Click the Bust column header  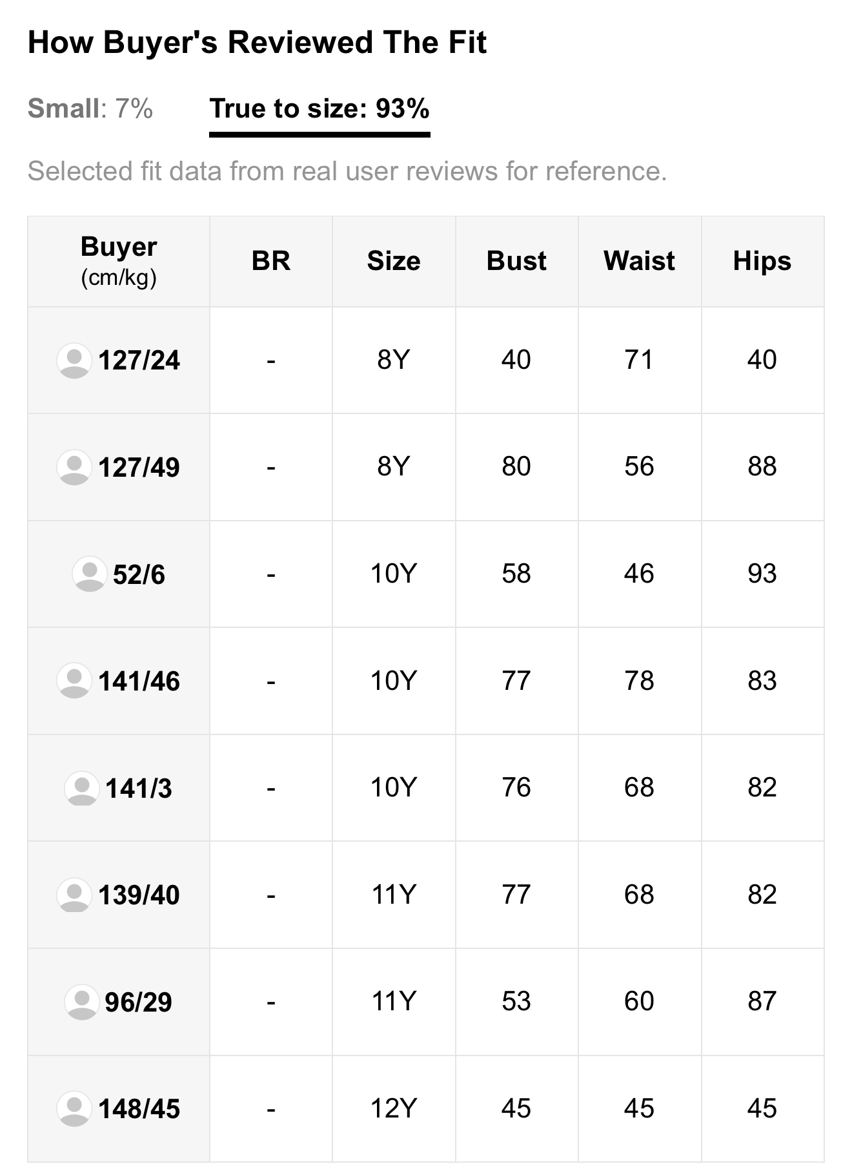(x=516, y=261)
